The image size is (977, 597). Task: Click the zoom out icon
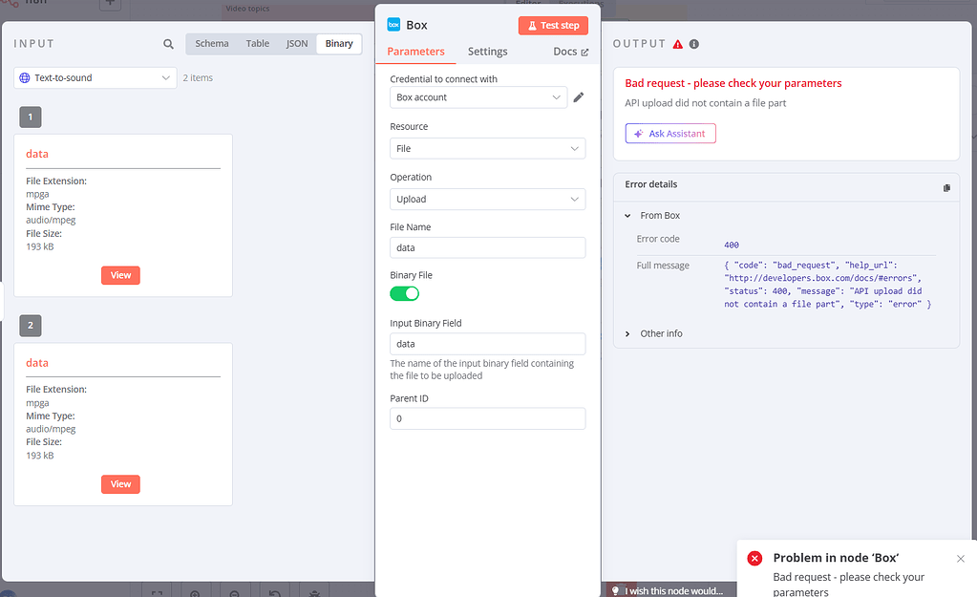(234, 593)
